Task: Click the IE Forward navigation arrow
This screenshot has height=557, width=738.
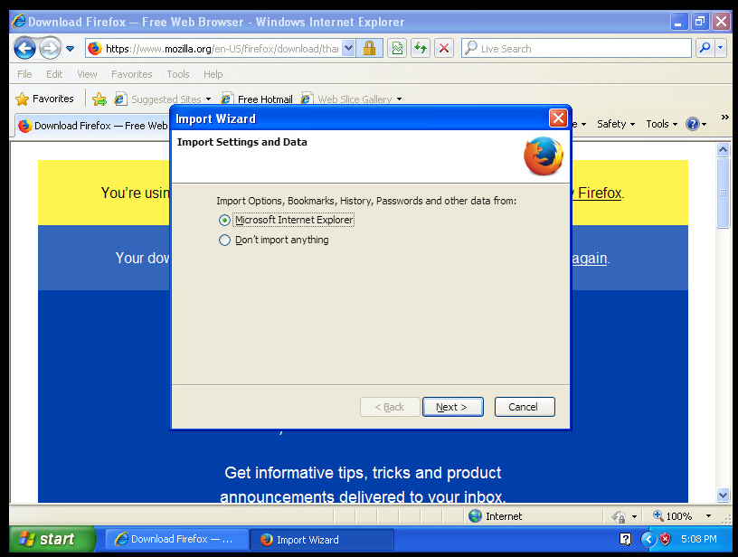Action: coord(50,48)
